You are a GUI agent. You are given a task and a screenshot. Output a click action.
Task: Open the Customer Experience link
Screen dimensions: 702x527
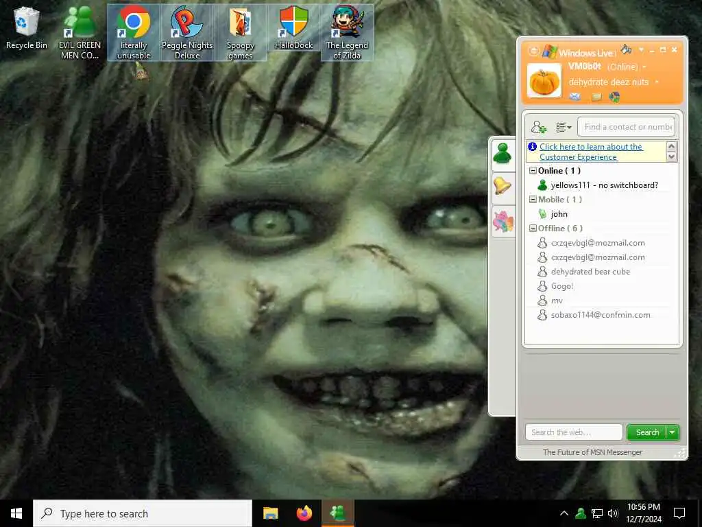(591, 152)
